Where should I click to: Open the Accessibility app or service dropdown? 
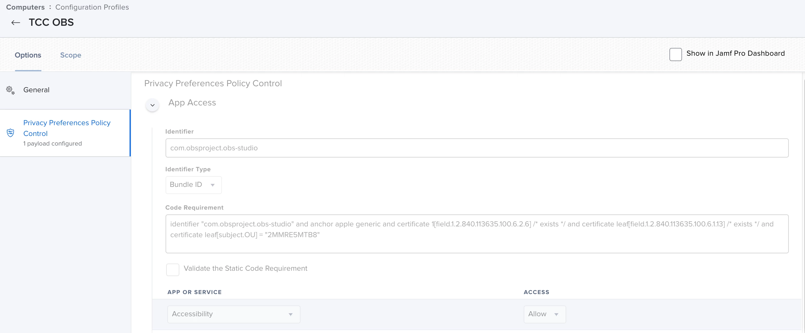click(233, 314)
